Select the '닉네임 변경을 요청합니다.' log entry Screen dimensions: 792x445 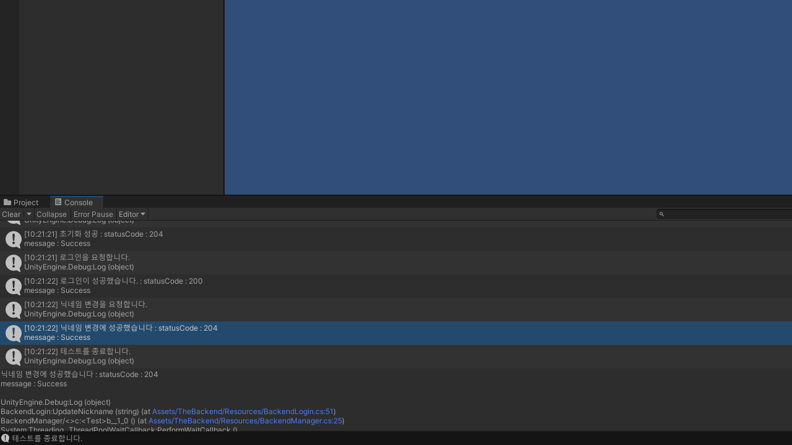396,310
